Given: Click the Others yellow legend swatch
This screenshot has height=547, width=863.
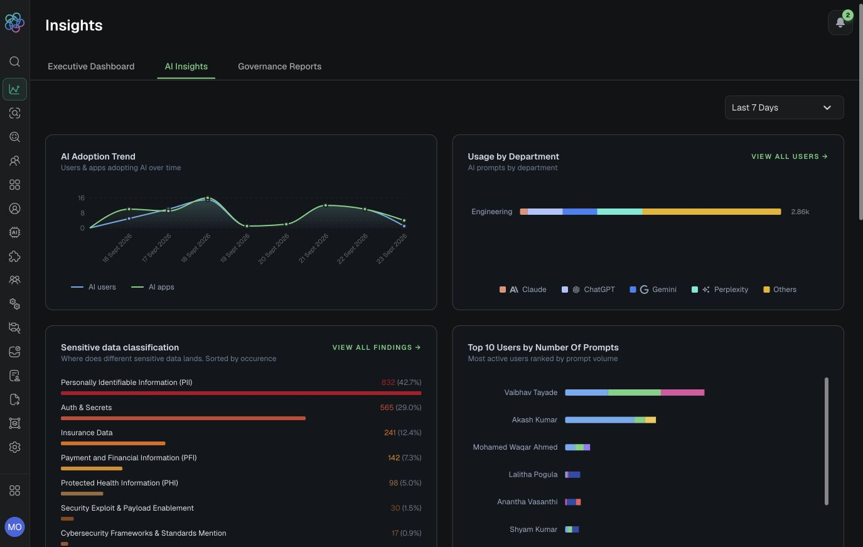Looking at the screenshot, I should coord(766,290).
